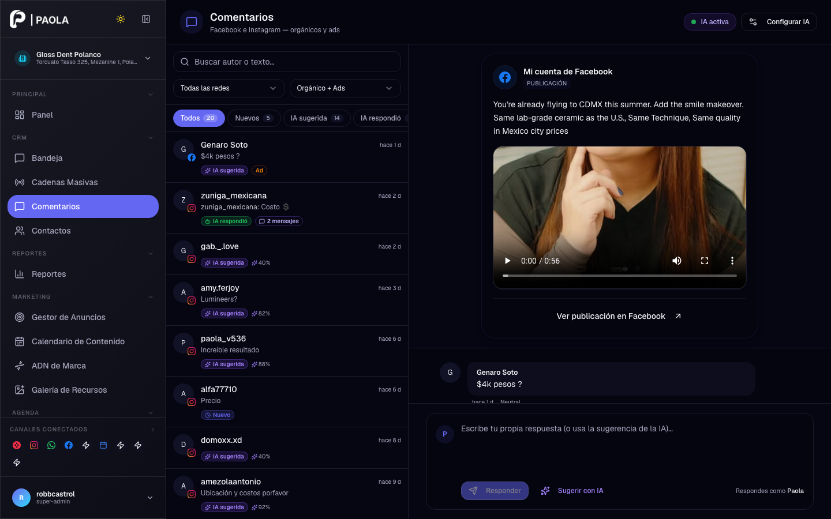
Task: Play the Facebook post video
Action: pyautogui.click(x=508, y=261)
